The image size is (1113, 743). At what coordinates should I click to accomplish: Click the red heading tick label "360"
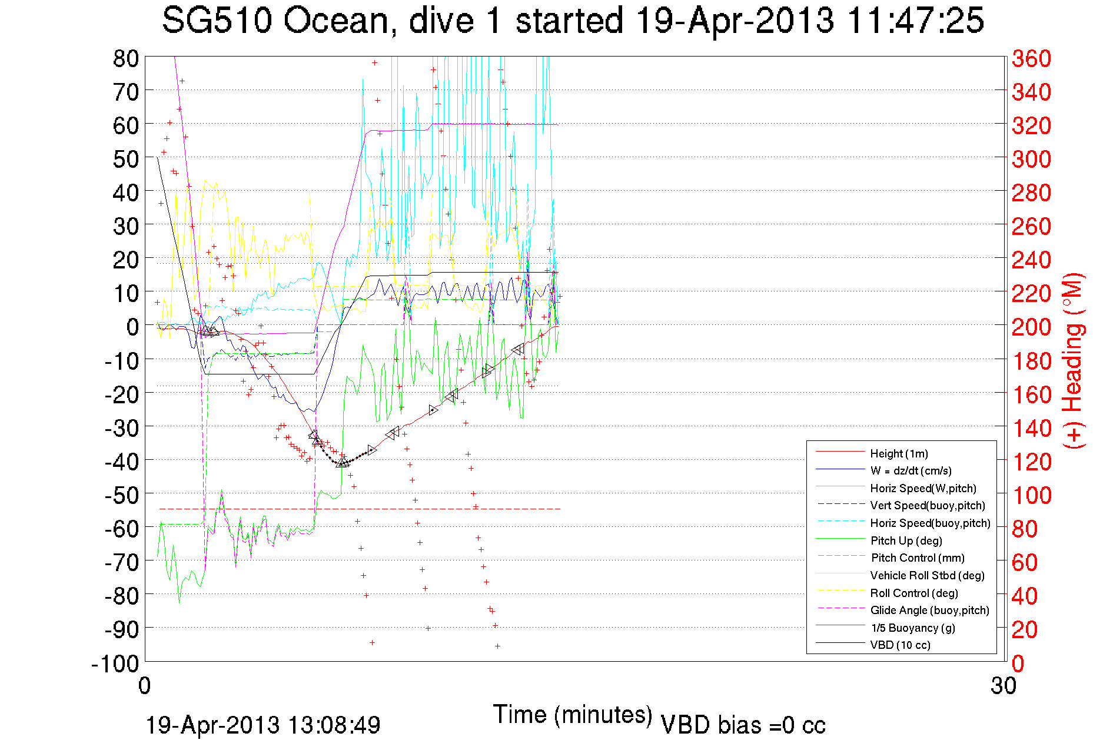tap(1031, 58)
